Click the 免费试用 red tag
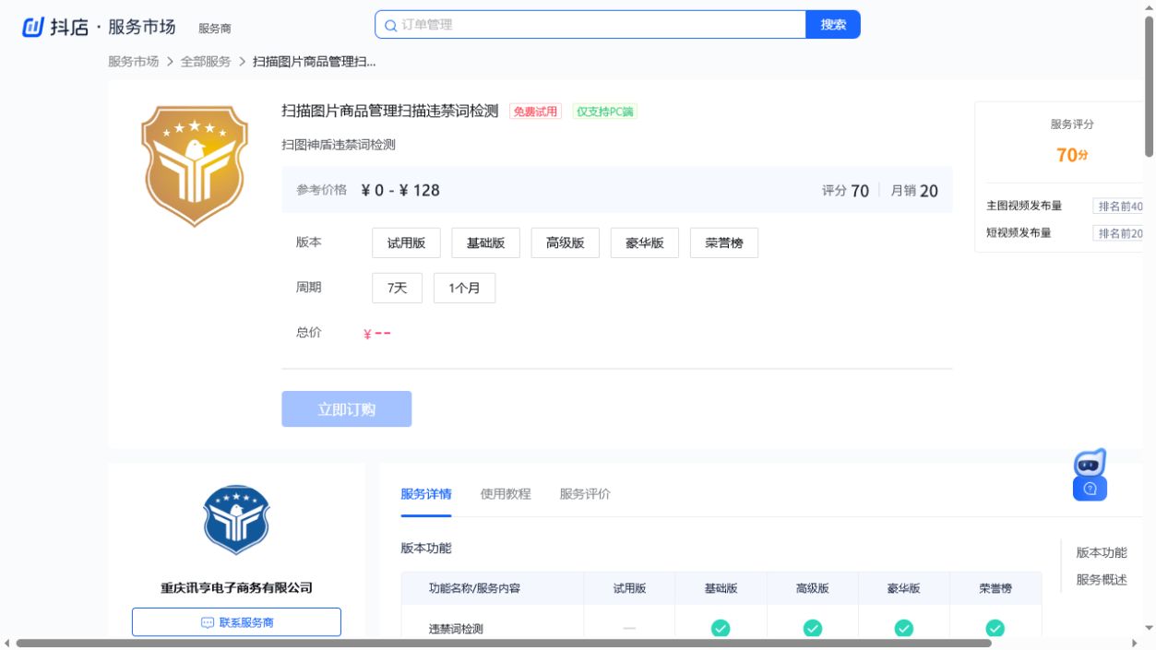 click(x=535, y=112)
